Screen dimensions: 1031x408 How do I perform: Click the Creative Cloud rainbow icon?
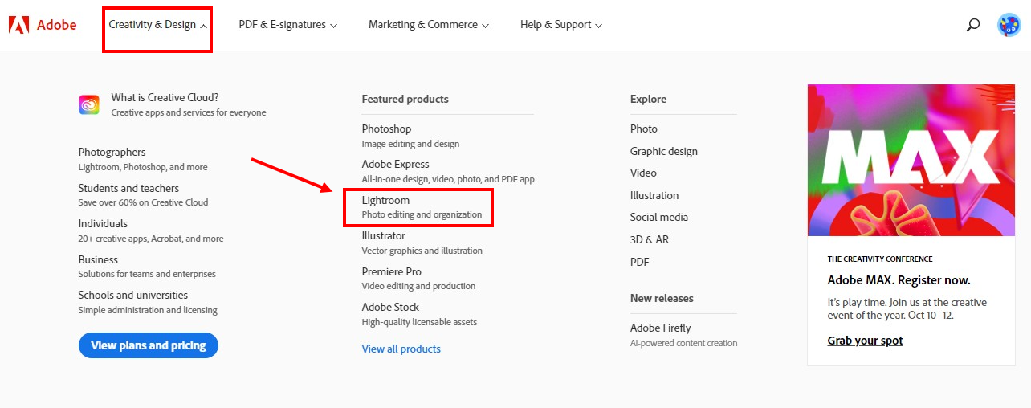pyautogui.click(x=89, y=104)
